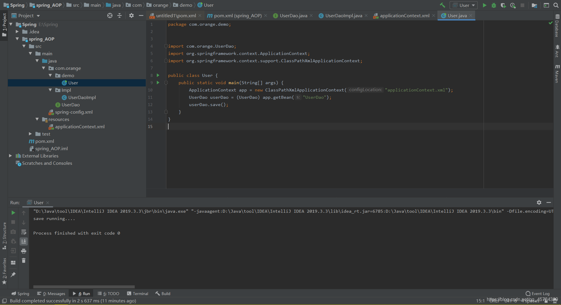Hide the Project tool window

[141, 15]
